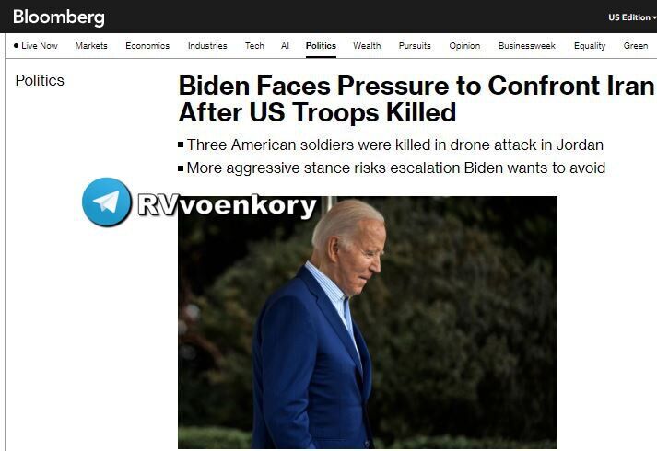The height and width of the screenshot is (451, 657).
Task: Open the Biden Faces Pressure headline
Action: (x=416, y=98)
